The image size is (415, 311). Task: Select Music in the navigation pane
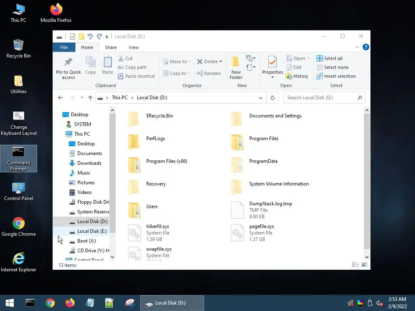click(83, 173)
